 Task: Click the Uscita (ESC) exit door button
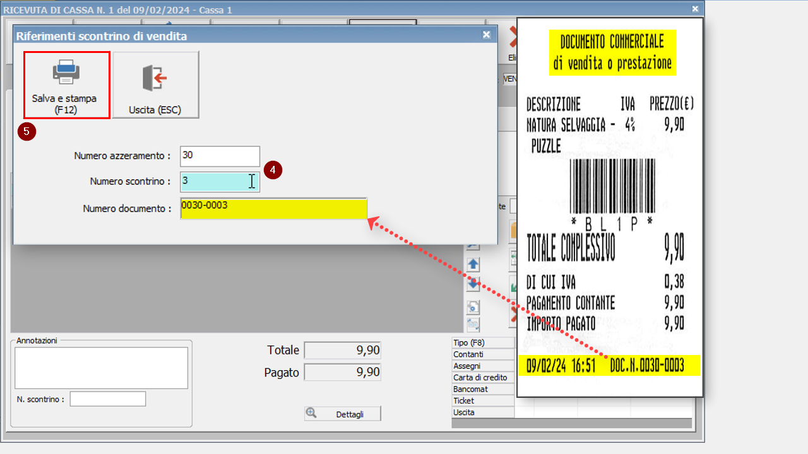coord(155,85)
